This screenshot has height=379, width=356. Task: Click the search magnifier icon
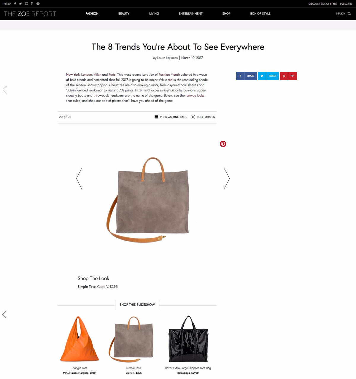pyautogui.click(x=349, y=14)
